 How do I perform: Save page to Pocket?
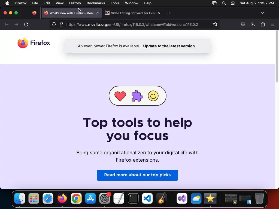click(x=243, y=24)
